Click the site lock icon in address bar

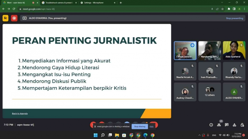[x=20, y=9]
